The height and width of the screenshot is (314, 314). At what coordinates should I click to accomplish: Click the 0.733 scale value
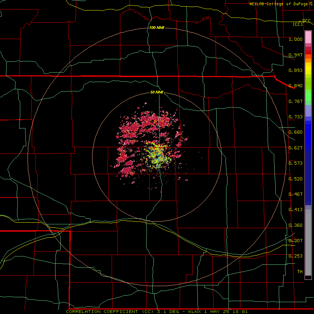pos(296,117)
